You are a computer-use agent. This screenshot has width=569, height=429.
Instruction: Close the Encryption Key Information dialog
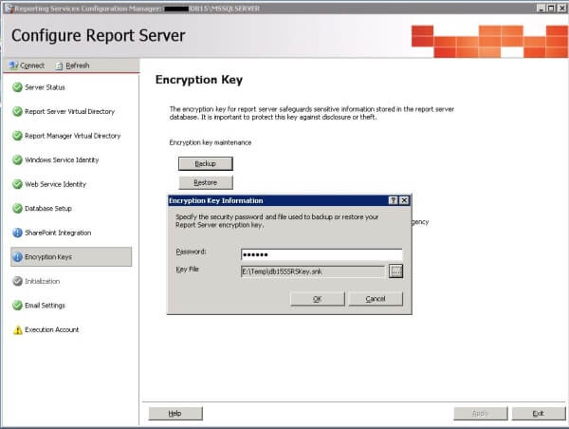pos(404,200)
